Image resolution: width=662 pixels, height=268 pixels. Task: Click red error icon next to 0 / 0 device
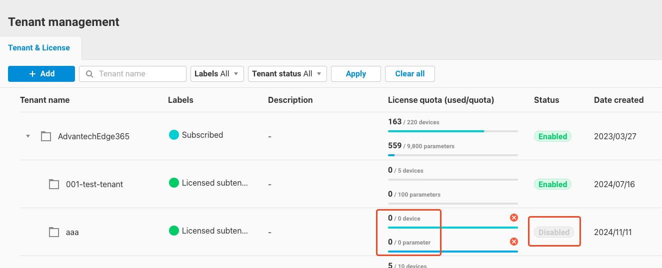coord(513,218)
